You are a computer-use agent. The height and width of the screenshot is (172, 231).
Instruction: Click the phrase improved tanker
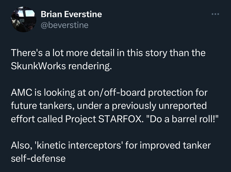point(175,145)
